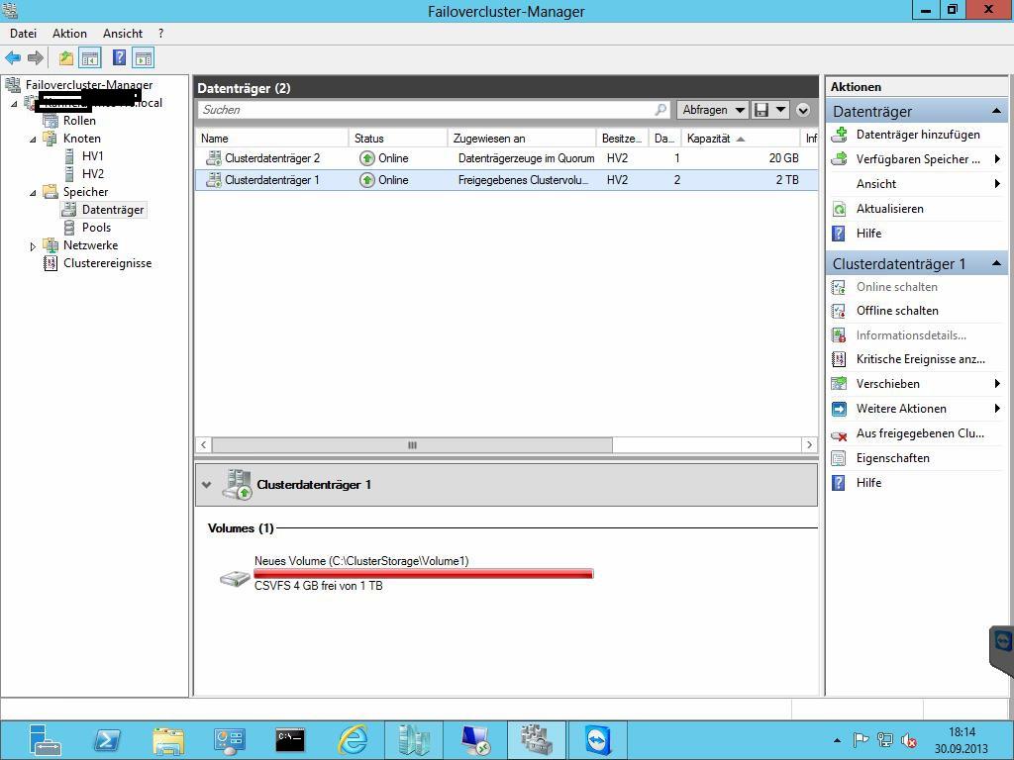Select Pools in the tree
The width and height of the screenshot is (1014, 760).
tap(96, 228)
